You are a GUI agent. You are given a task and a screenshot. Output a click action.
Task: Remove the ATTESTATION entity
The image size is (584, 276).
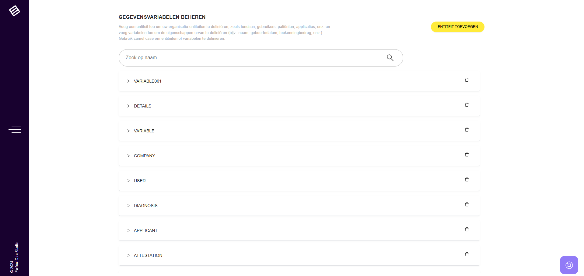[467, 254]
